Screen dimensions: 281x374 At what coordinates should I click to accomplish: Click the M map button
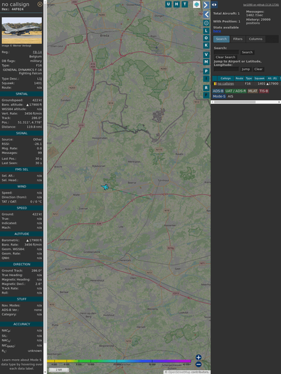[x=206, y=62]
